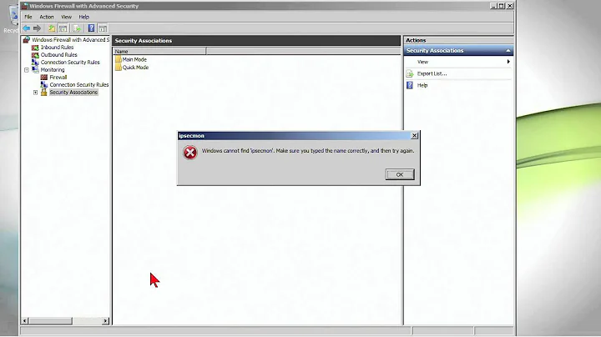This screenshot has width=601, height=337.
Task: Click the Quick Mode folder icon
Action: pyautogui.click(x=118, y=67)
